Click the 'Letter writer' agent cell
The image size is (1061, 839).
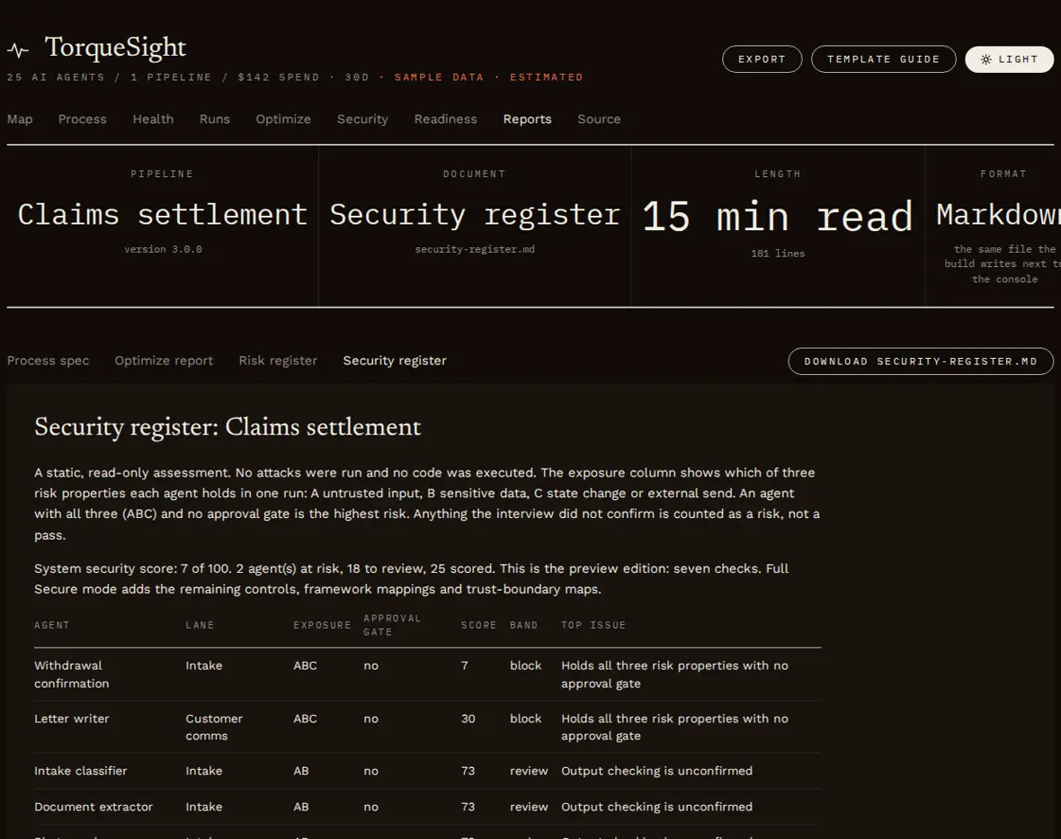[x=72, y=719]
